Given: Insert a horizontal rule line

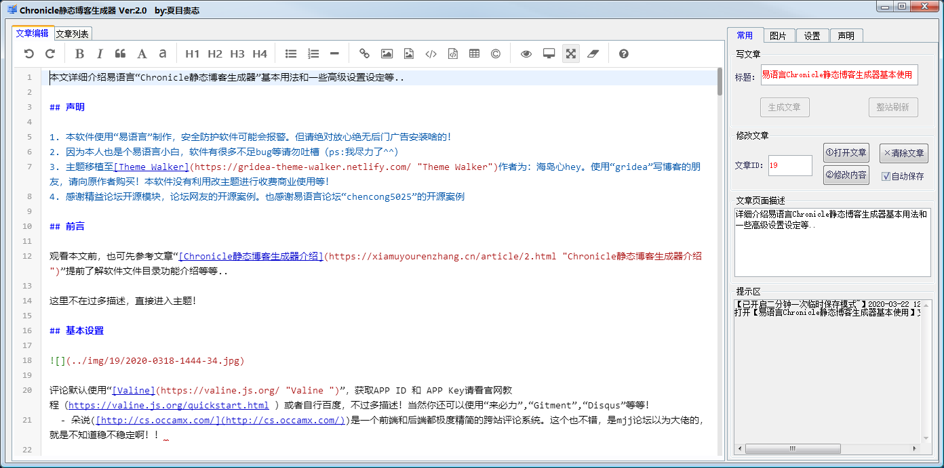Looking at the screenshot, I should 334,54.
